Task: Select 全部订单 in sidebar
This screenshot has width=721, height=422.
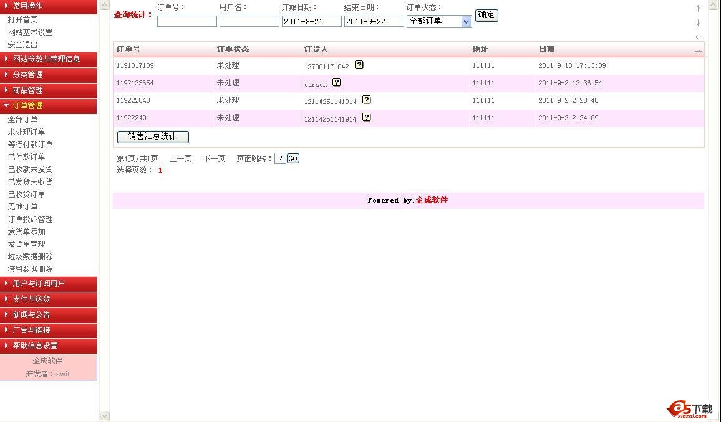Action: [22, 120]
